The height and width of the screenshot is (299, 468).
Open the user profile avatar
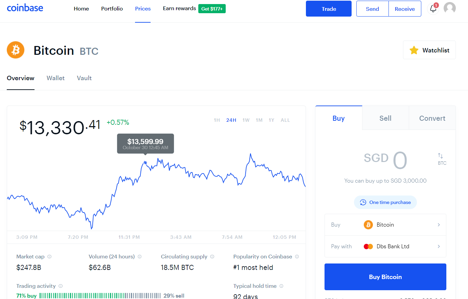[x=450, y=8]
